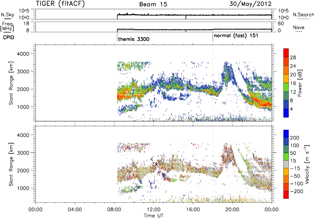314x218 pixels.
Task: Click the "Nave" legend label
Action: pyautogui.click(x=299, y=28)
